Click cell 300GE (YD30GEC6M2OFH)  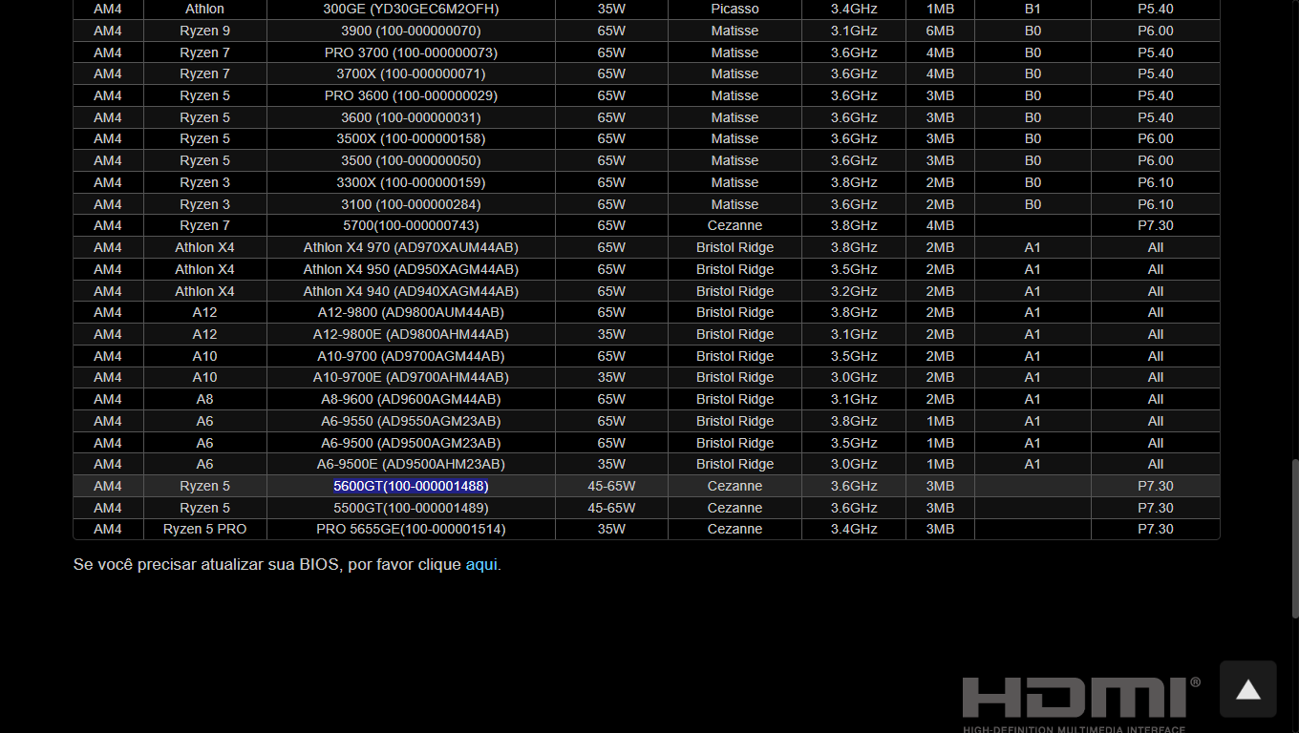(x=411, y=9)
